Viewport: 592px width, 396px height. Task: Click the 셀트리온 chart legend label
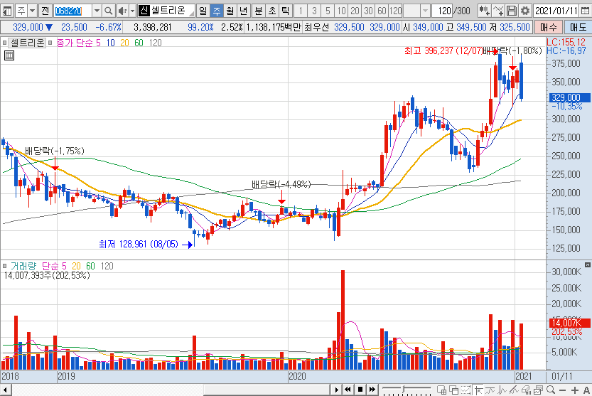(27, 43)
